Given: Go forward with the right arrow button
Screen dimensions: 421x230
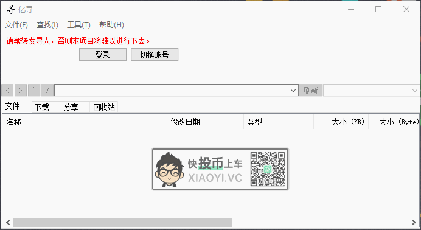Looking at the screenshot, I should (x=21, y=91).
